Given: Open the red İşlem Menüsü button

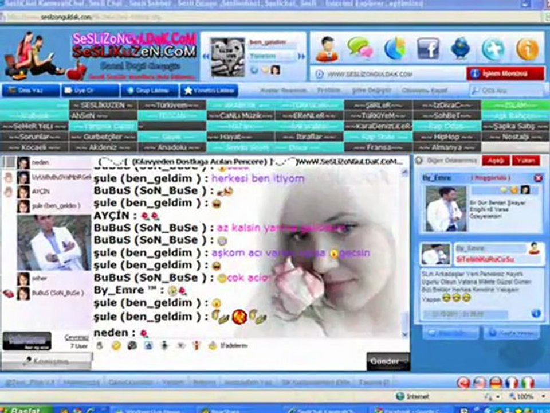Looking at the screenshot, I should pos(505,74).
